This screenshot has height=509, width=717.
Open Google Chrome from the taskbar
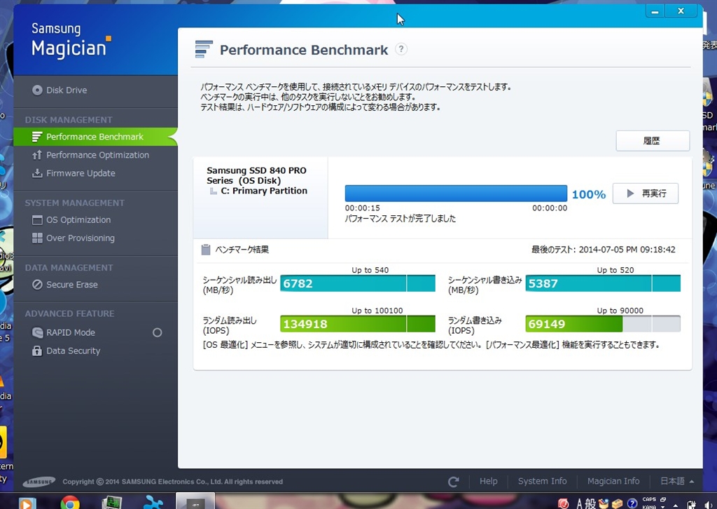(70, 503)
